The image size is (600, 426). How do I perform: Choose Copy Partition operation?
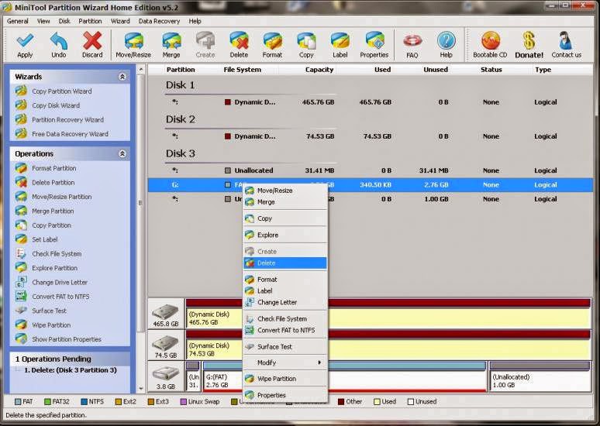52,225
